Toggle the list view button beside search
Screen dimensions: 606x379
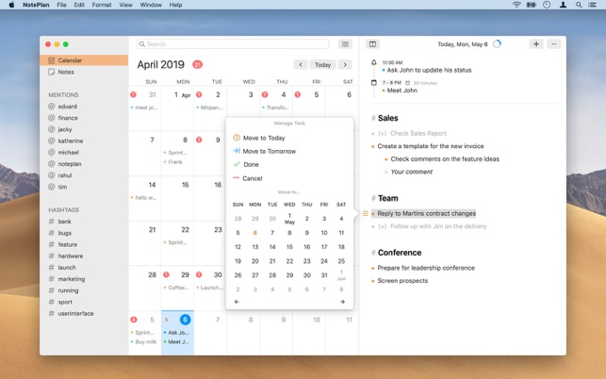[345, 44]
